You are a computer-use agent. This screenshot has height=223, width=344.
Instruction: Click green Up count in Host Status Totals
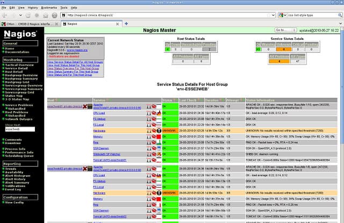pyautogui.click(x=168, y=49)
